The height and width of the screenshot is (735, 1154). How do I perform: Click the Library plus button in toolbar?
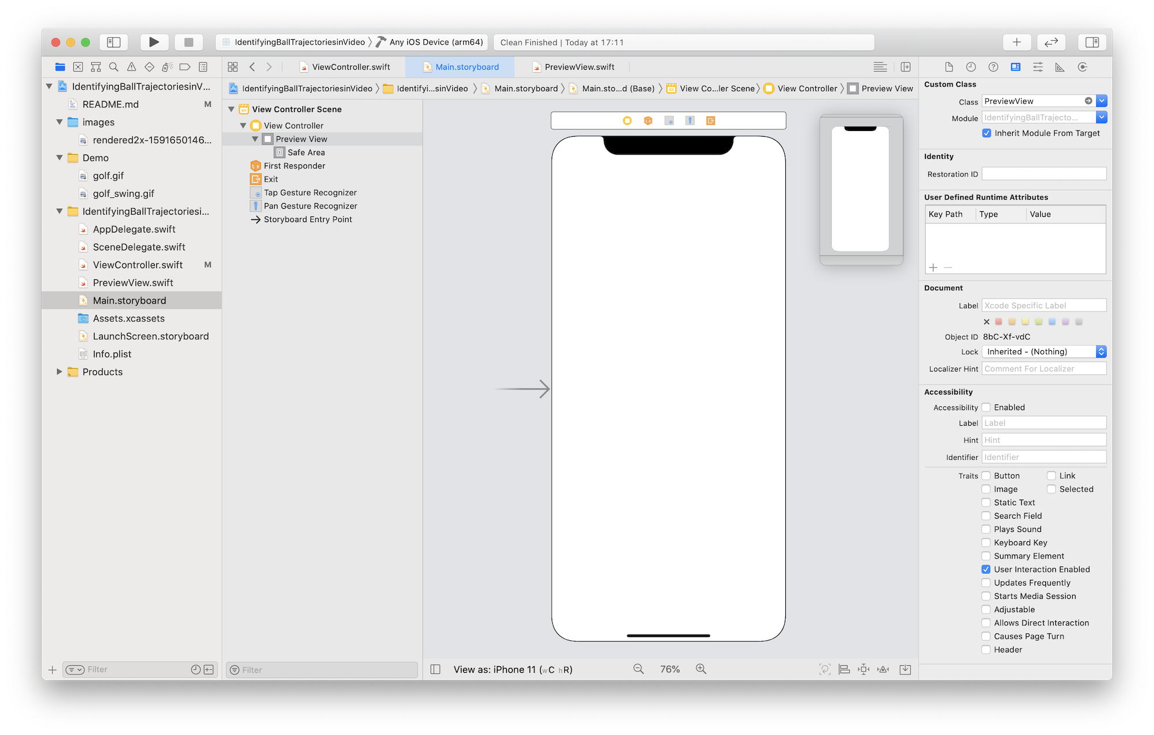tap(1017, 42)
